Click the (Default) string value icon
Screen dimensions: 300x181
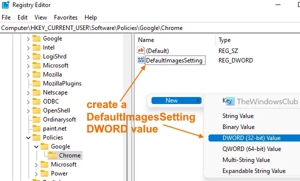pyautogui.click(x=141, y=50)
